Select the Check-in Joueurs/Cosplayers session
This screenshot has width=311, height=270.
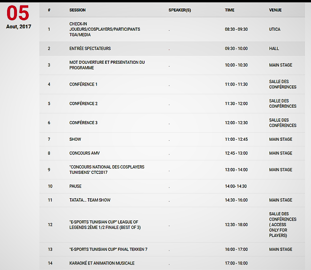pyautogui.click(x=104, y=29)
